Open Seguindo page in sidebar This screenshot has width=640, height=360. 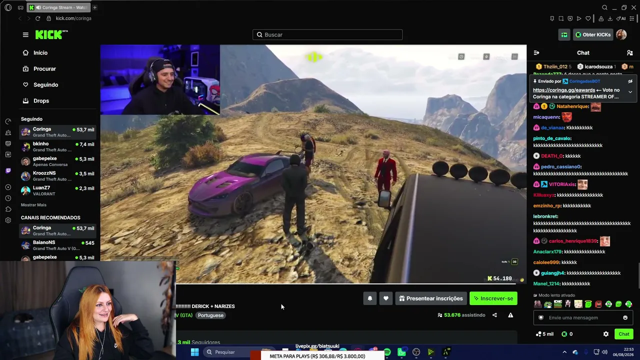click(x=40, y=84)
